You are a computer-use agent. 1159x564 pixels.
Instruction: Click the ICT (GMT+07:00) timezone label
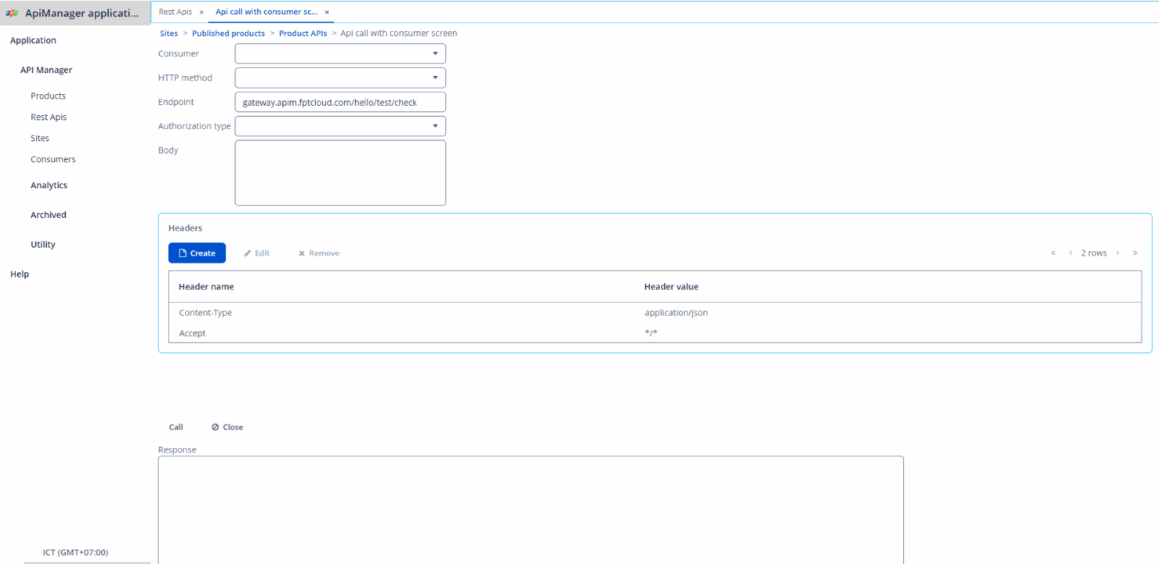coord(75,552)
